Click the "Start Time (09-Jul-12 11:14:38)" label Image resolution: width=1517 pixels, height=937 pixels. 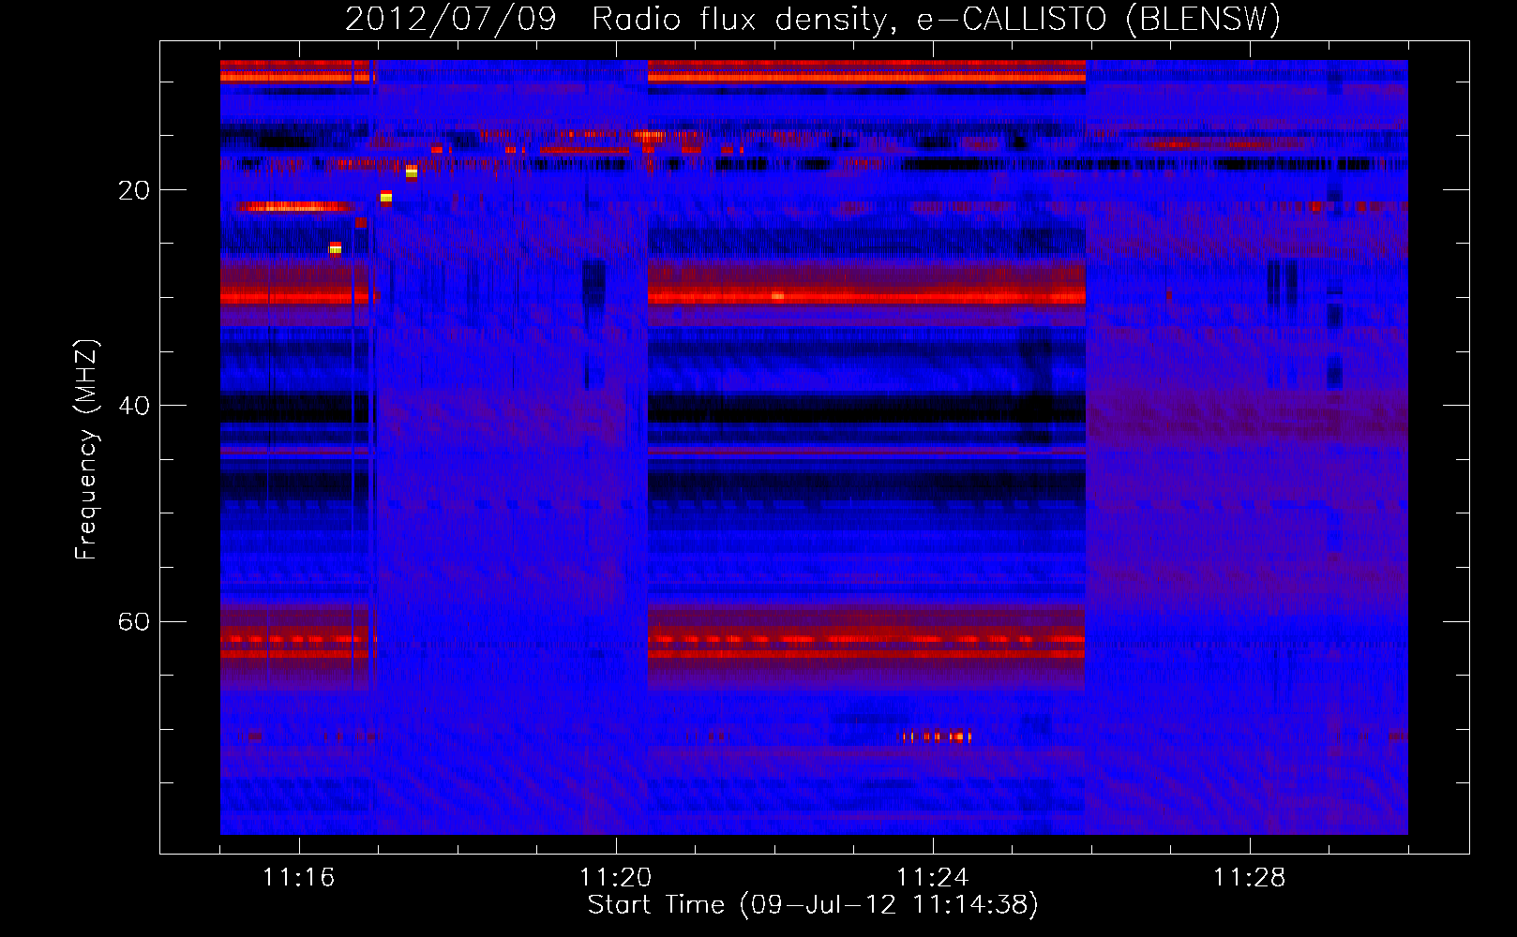(813, 905)
